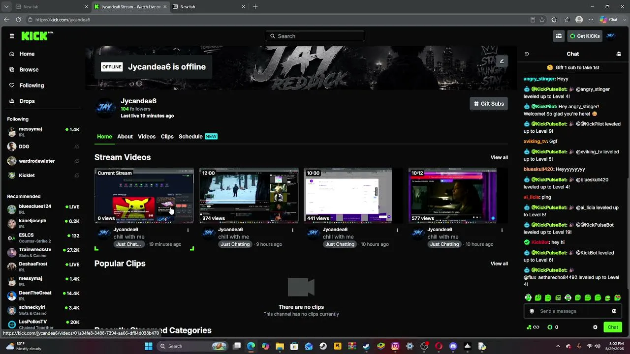The image size is (630, 354).
Task: Open the 374 views video thumbnail
Action: tap(249, 196)
